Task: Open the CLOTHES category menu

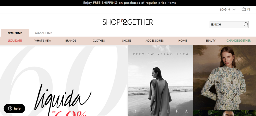Action: [x=98, y=41]
